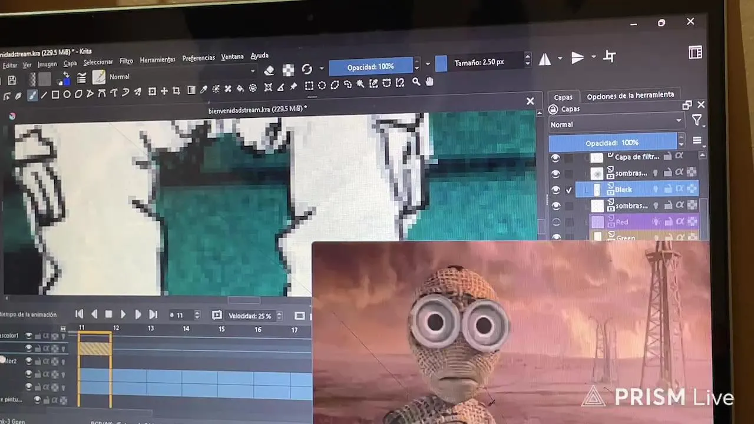Toggle horizontal mirror tool
This screenshot has height=424, width=754.
pyautogui.click(x=545, y=59)
